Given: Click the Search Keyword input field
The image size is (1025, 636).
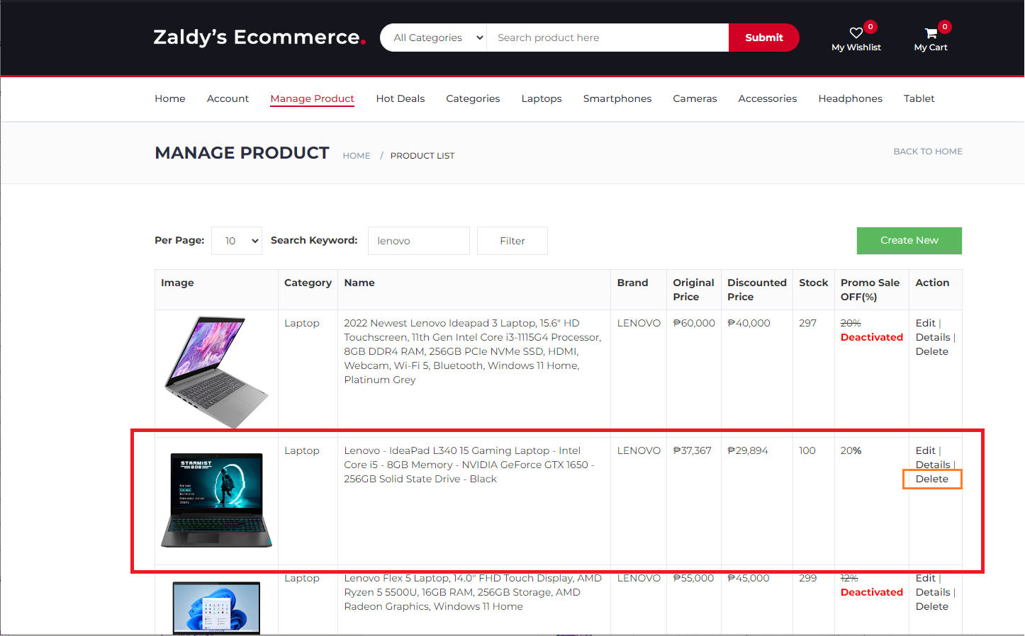Looking at the screenshot, I should pyautogui.click(x=418, y=240).
